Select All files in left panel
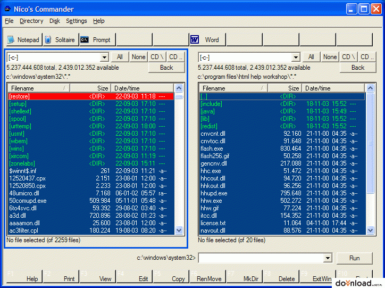The height and width of the screenshot is (288, 385). click(x=120, y=57)
